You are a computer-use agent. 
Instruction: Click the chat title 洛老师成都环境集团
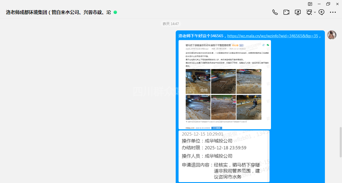point(58,13)
